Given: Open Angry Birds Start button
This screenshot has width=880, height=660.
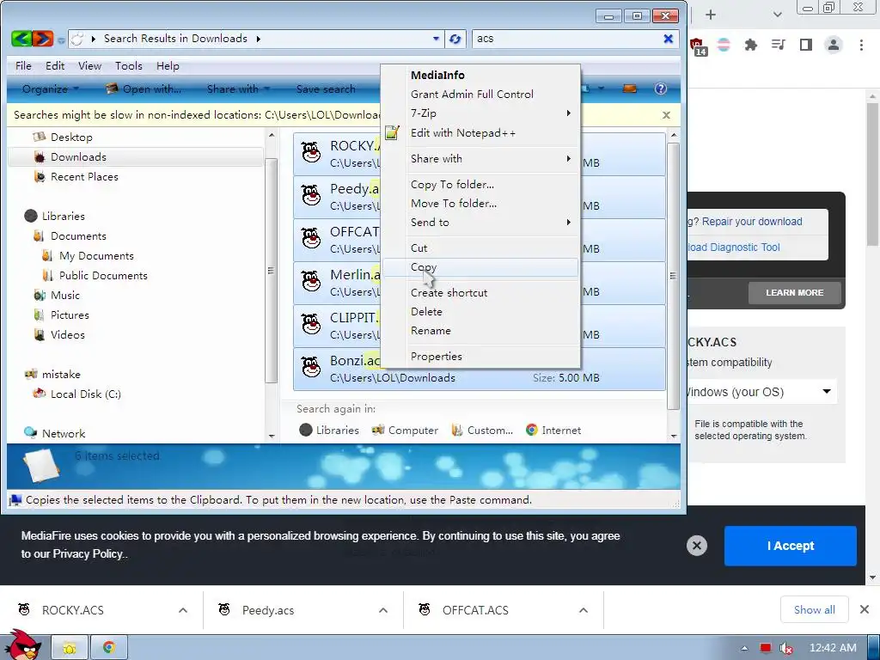Looking at the screenshot, I should 21,645.
